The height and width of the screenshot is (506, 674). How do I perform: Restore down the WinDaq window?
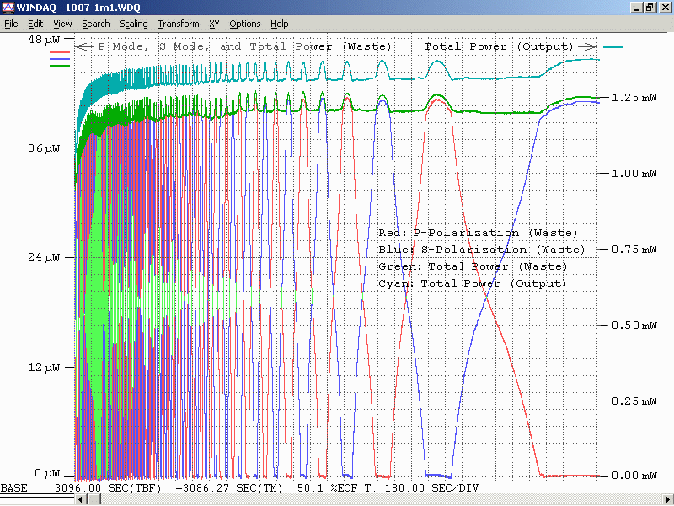click(650, 8)
